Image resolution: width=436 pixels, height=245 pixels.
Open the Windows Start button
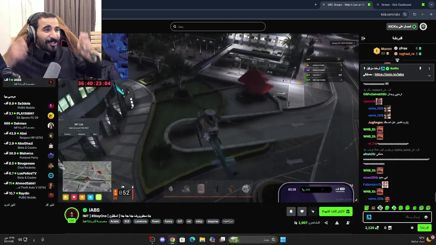click(283, 240)
